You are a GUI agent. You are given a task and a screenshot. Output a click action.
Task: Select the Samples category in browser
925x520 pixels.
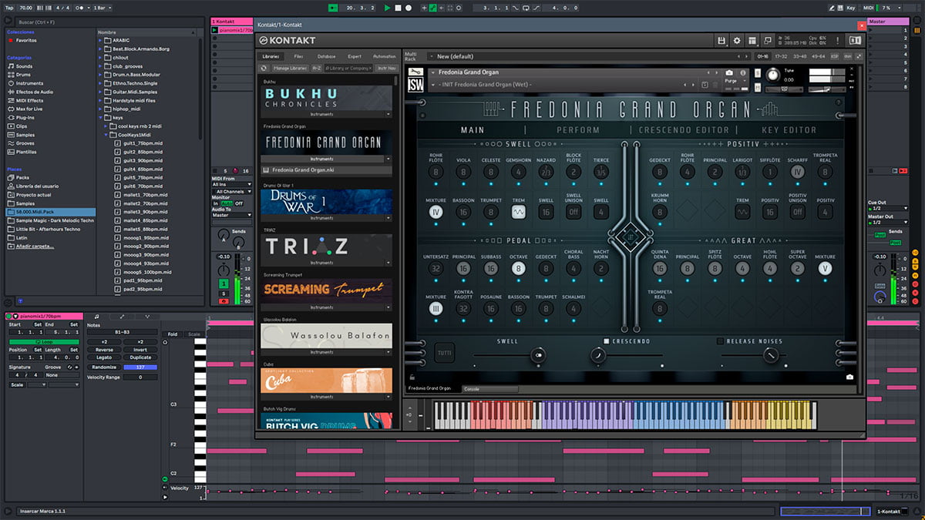pos(25,134)
